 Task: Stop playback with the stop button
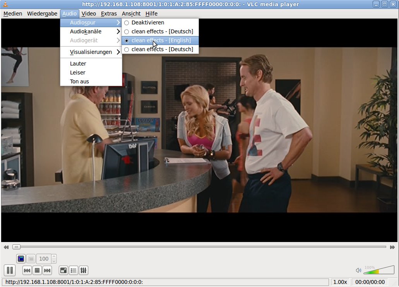[37, 270]
